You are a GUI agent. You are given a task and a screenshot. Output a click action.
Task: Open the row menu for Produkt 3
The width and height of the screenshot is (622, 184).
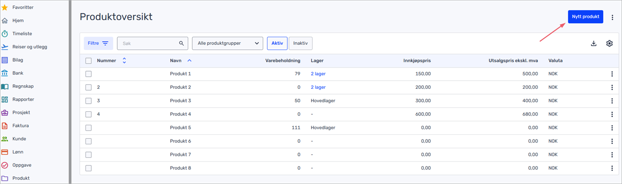612,101
